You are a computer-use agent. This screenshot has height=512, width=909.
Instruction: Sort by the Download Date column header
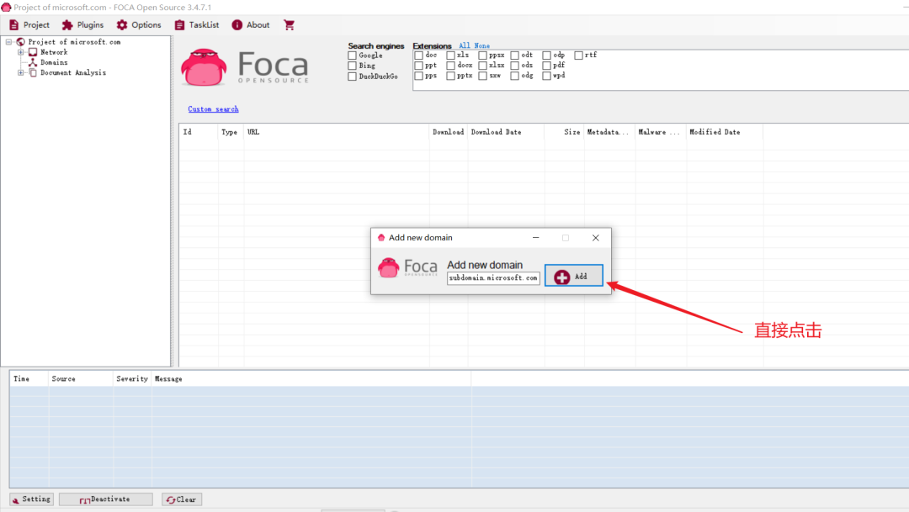coord(506,132)
